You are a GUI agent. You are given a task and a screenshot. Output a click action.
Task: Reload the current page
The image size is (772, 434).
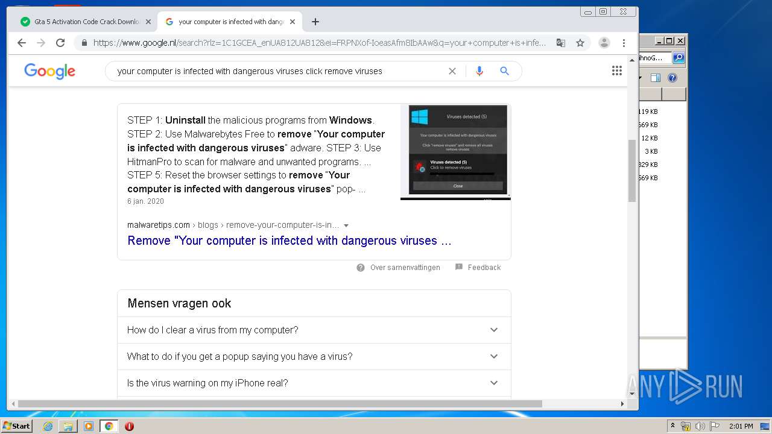pyautogui.click(x=60, y=43)
